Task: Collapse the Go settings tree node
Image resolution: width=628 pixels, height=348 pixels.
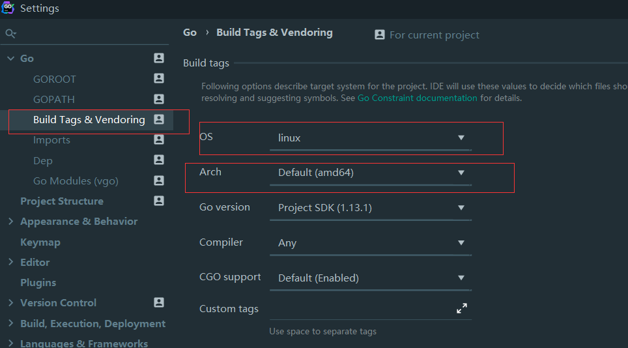Action: (10, 59)
